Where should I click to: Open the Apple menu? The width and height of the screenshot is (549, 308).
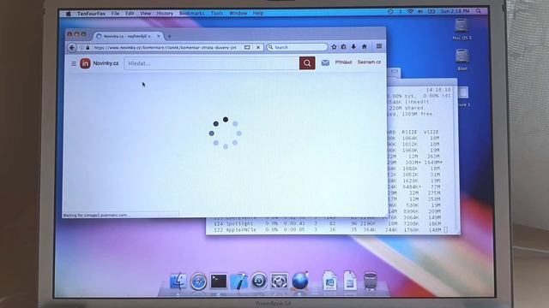[69, 14]
